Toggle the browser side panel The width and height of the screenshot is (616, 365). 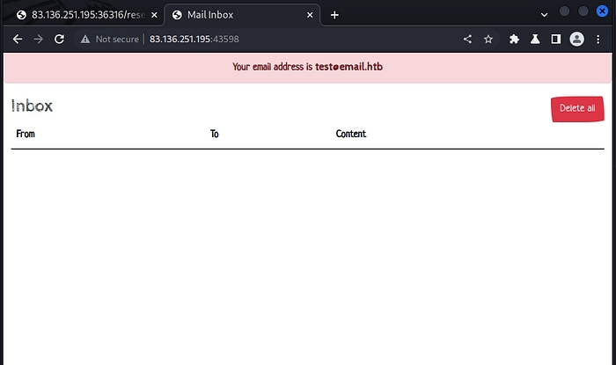556,39
